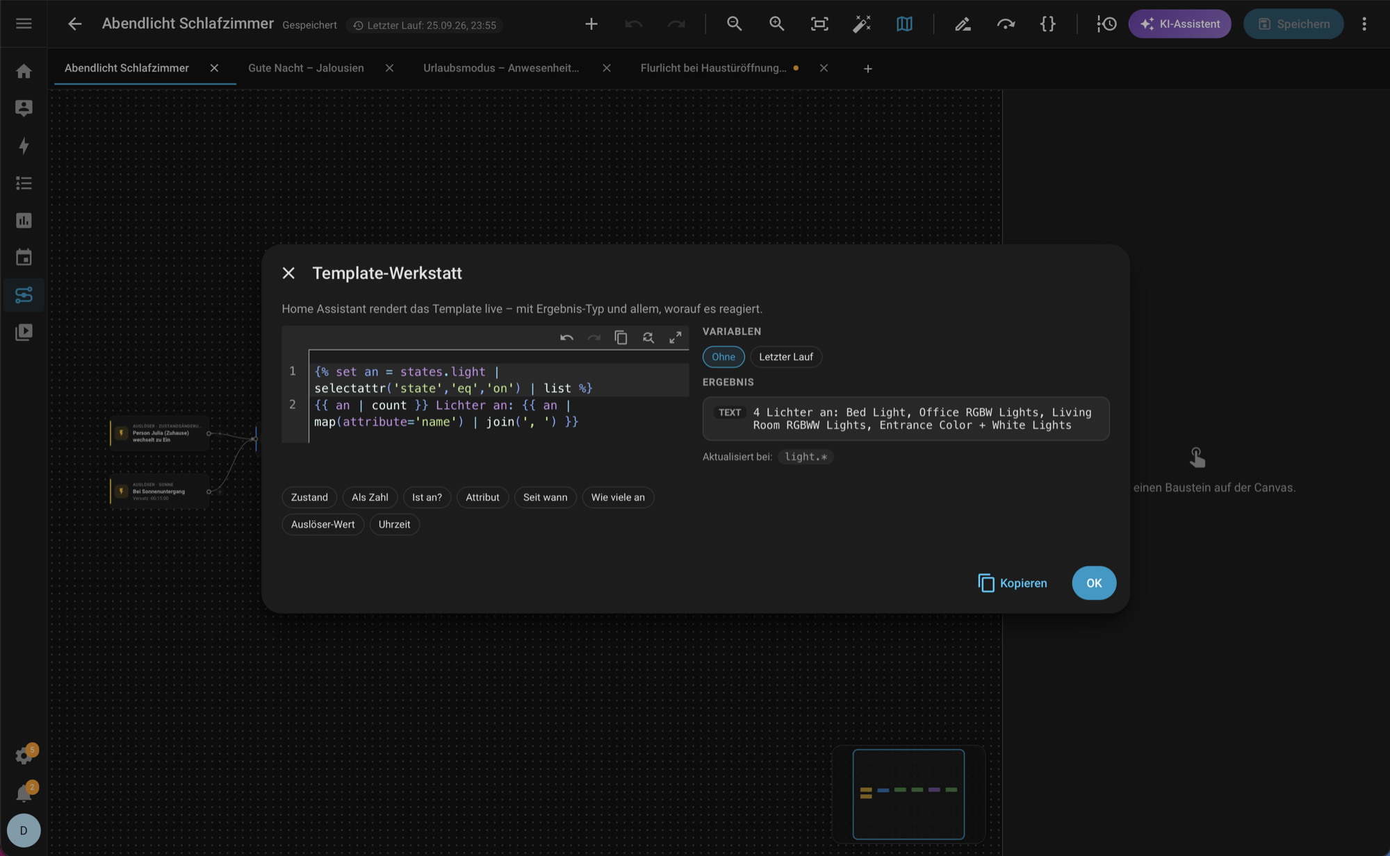
Task: Open the three-dot overflow menu
Action: pyautogui.click(x=1364, y=24)
